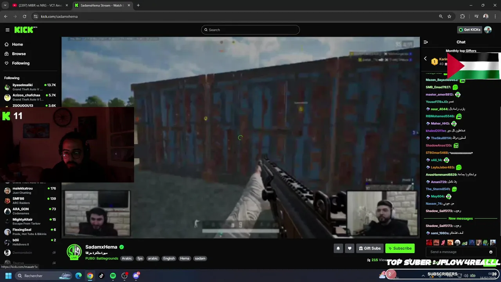This screenshot has height=282, width=501.
Task: Click Send a message chat input
Action: (457, 252)
